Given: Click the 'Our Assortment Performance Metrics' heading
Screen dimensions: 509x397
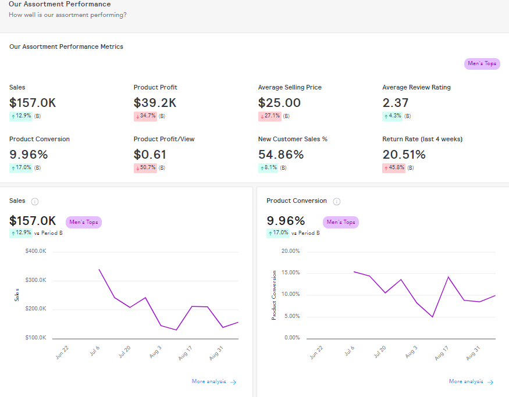Looking at the screenshot, I should pyautogui.click(x=66, y=47).
